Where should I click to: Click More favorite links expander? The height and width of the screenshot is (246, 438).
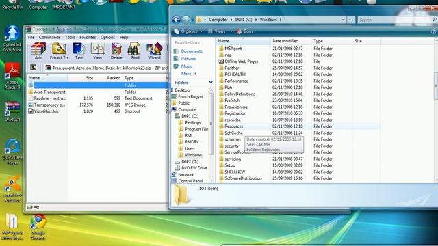[189, 74]
